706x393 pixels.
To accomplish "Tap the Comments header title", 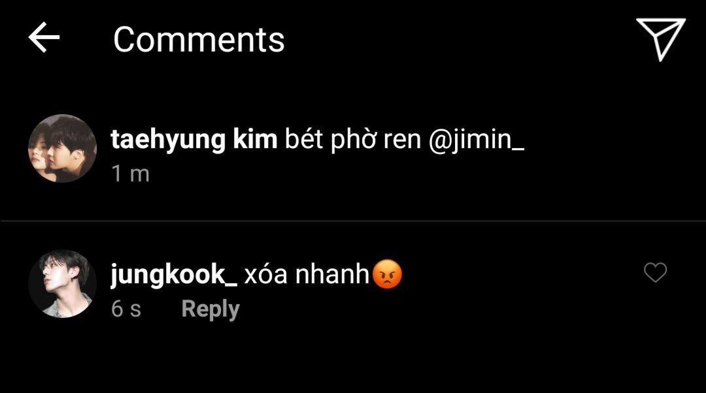I will click(x=199, y=40).
